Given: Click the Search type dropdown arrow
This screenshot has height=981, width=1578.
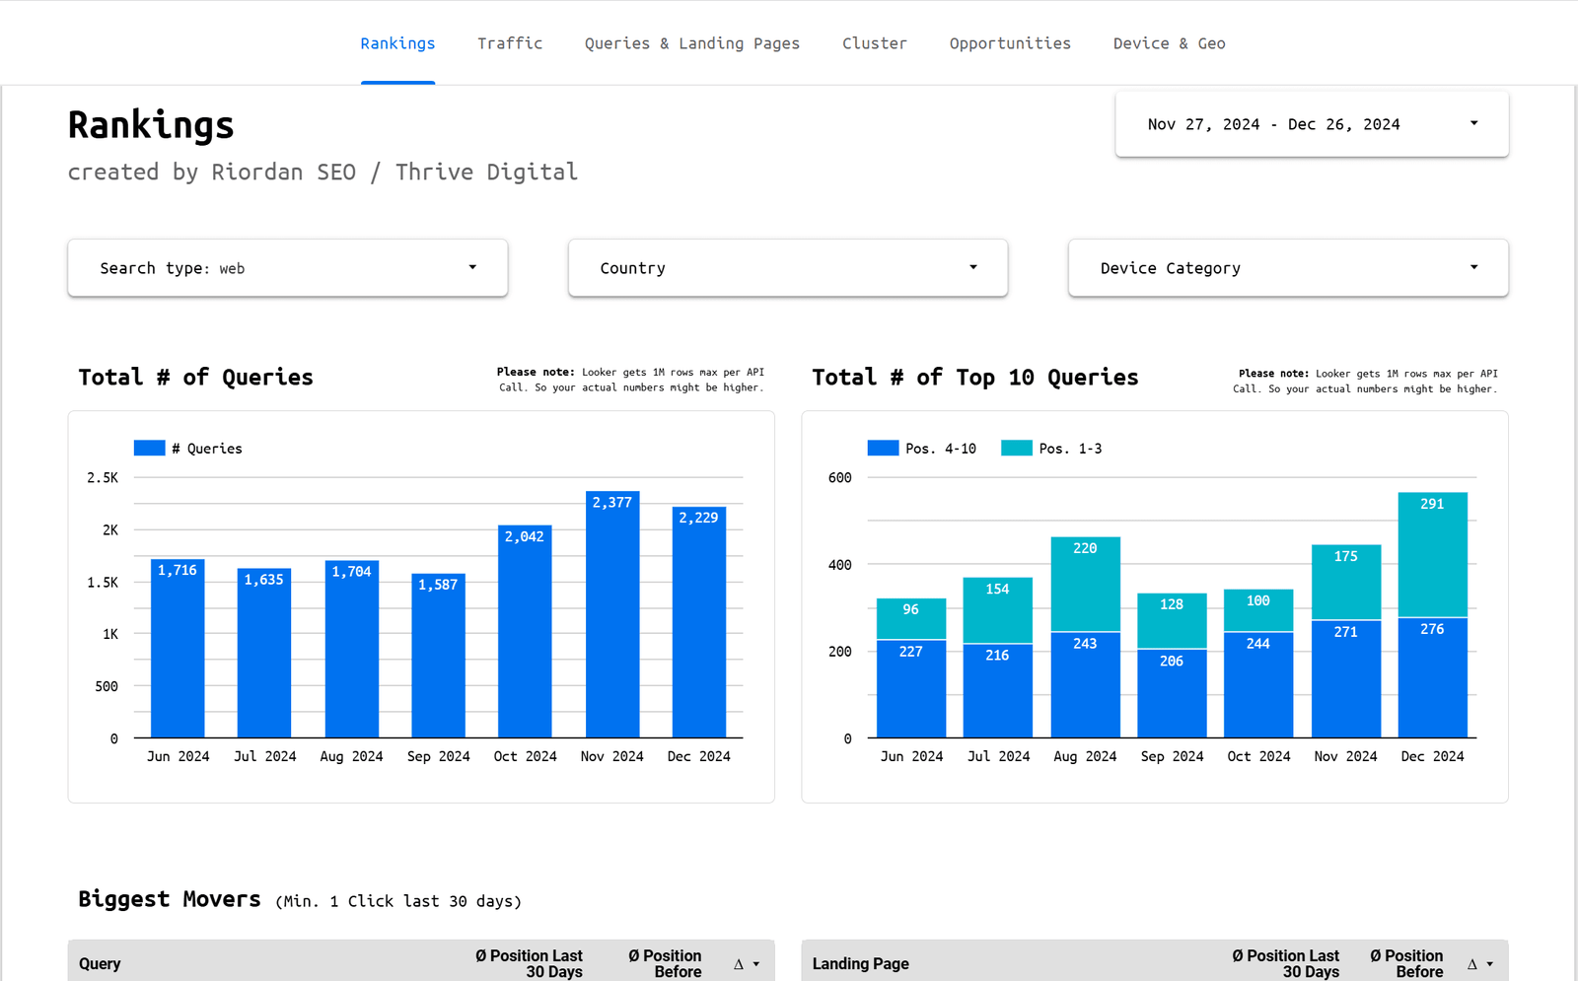Looking at the screenshot, I should pyautogui.click(x=472, y=267).
